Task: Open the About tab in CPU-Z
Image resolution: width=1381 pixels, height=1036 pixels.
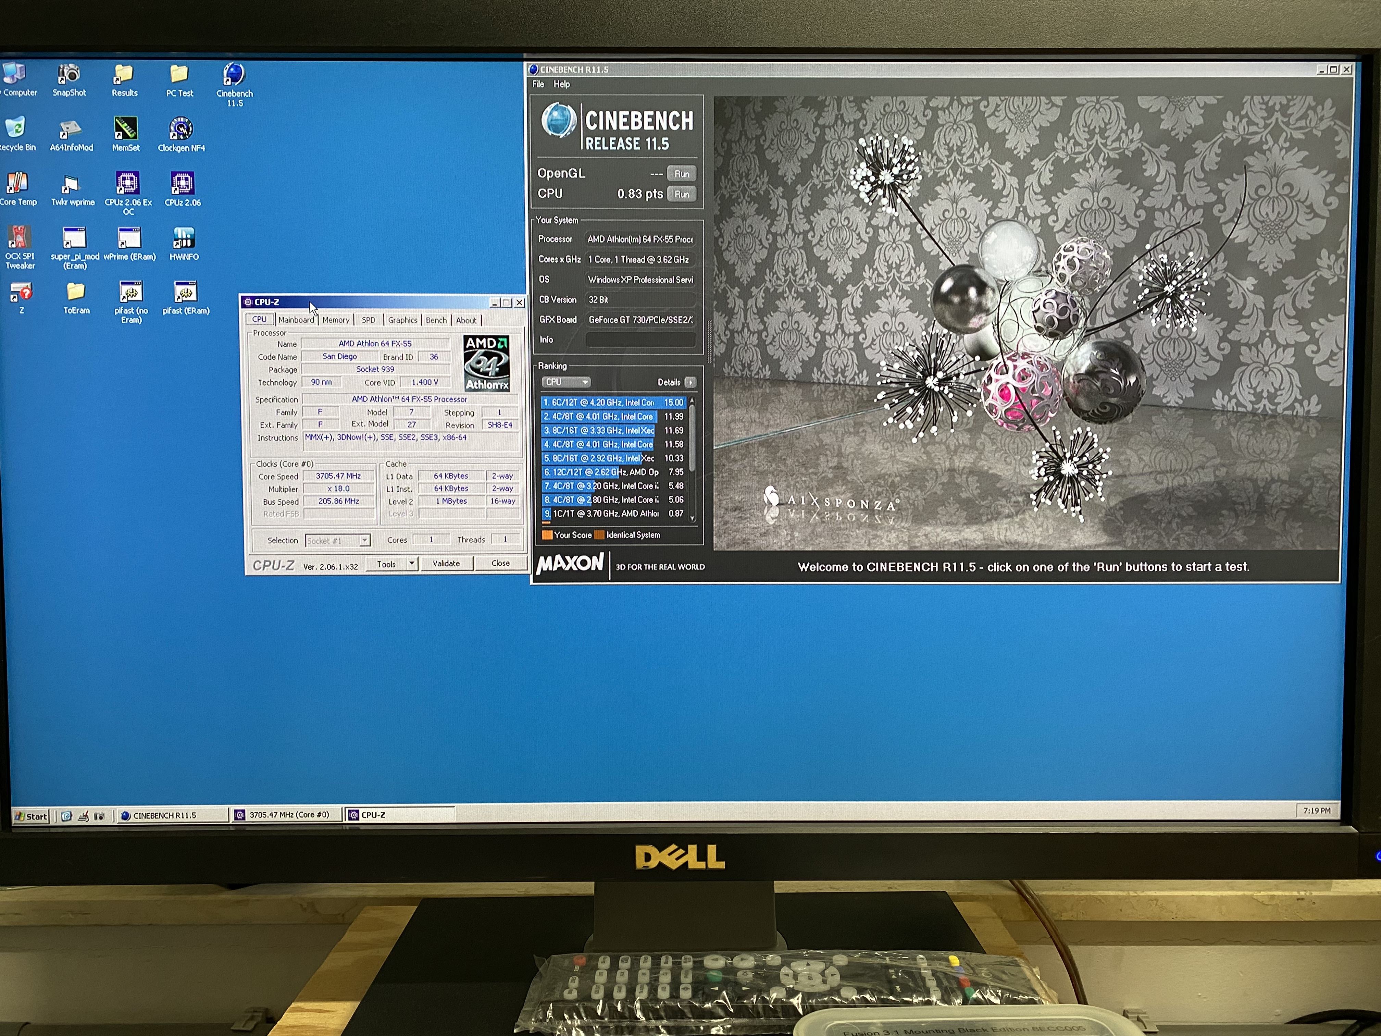Action: (466, 320)
